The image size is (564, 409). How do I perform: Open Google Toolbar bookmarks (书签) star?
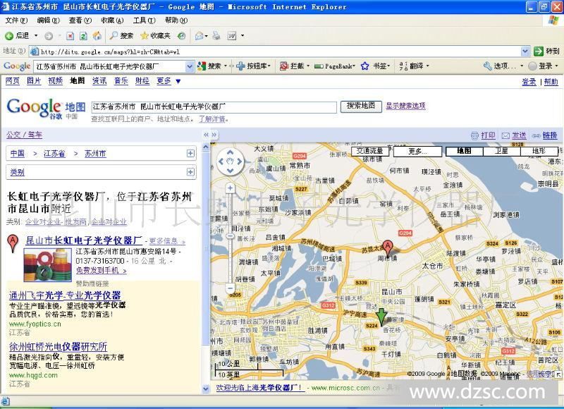[x=365, y=66]
